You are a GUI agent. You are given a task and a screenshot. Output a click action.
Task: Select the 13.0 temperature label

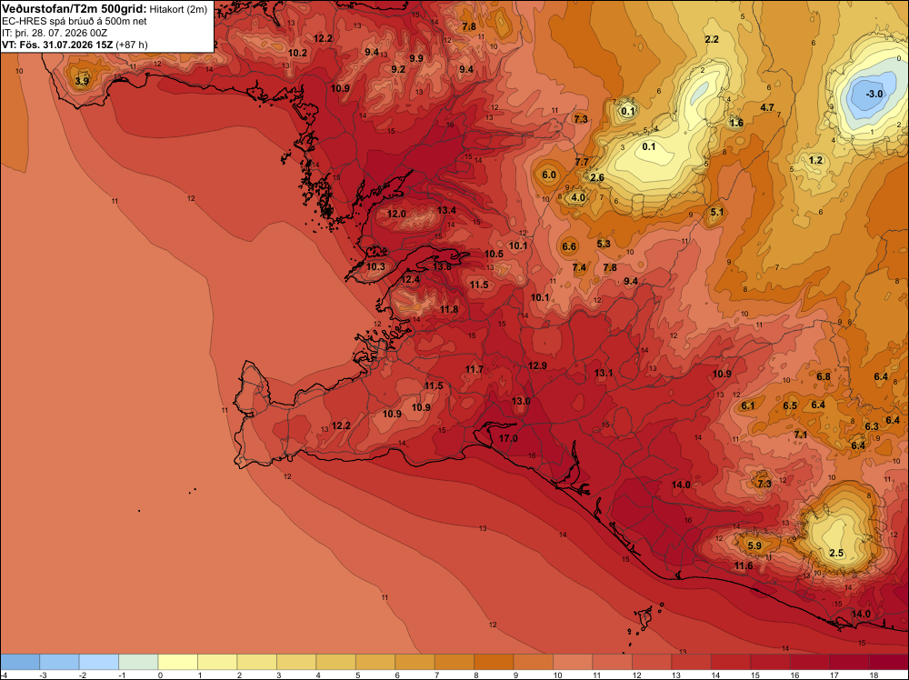coord(521,401)
